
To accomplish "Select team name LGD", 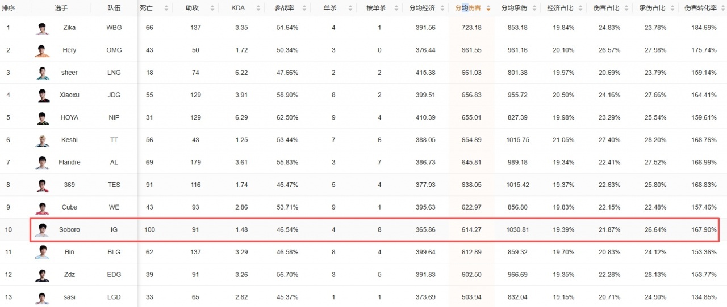I will [114, 297].
